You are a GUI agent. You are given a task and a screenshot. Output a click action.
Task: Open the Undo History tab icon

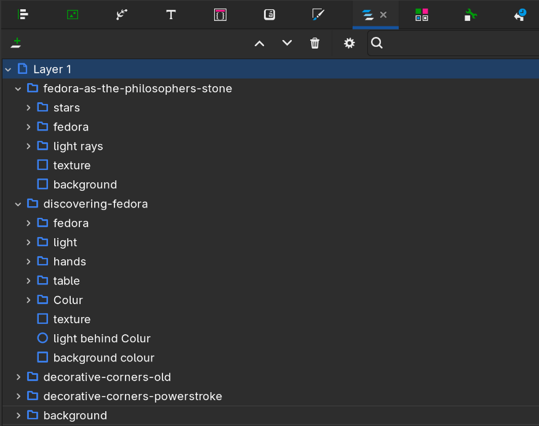(x=520, y=15)
